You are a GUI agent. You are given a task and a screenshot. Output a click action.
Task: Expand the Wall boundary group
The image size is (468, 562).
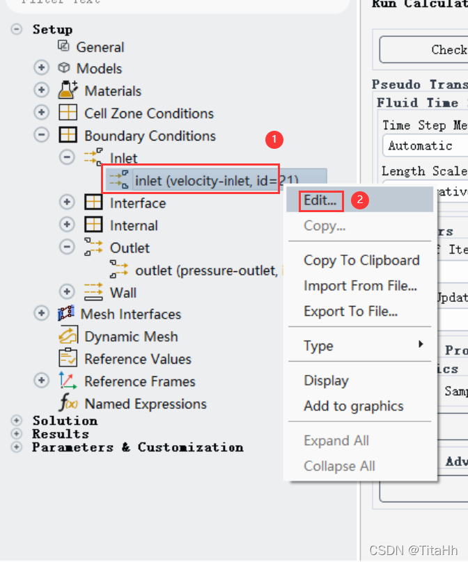coord(67,292)
